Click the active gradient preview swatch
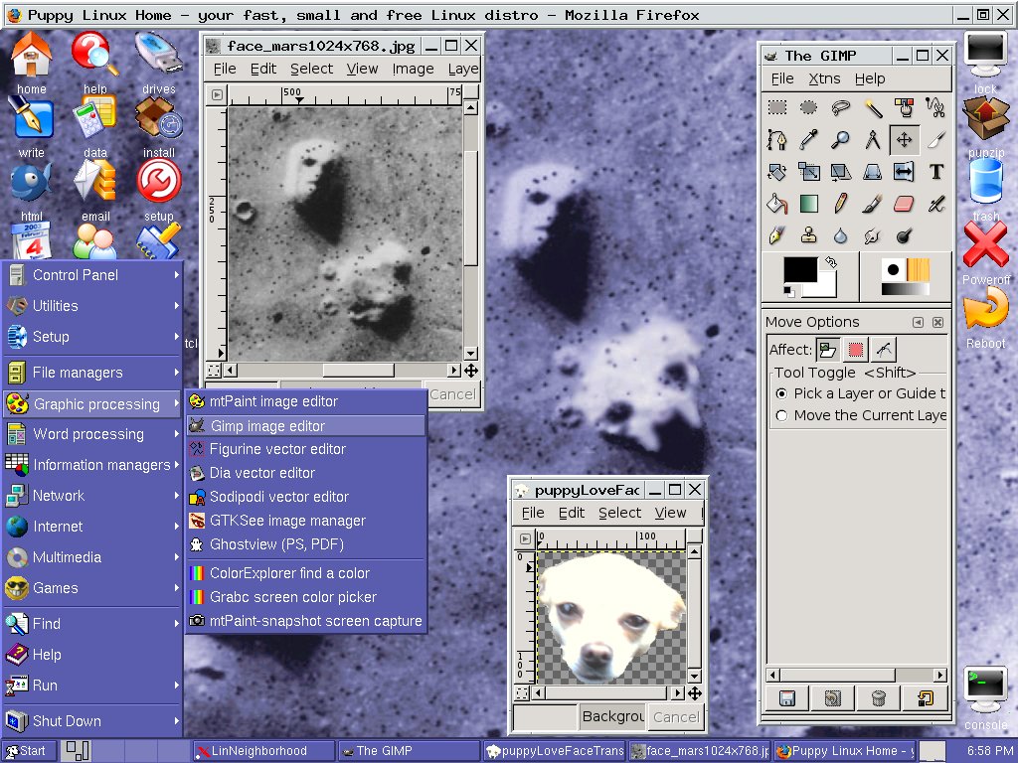The image size is (1018, 763). point(906,289)
